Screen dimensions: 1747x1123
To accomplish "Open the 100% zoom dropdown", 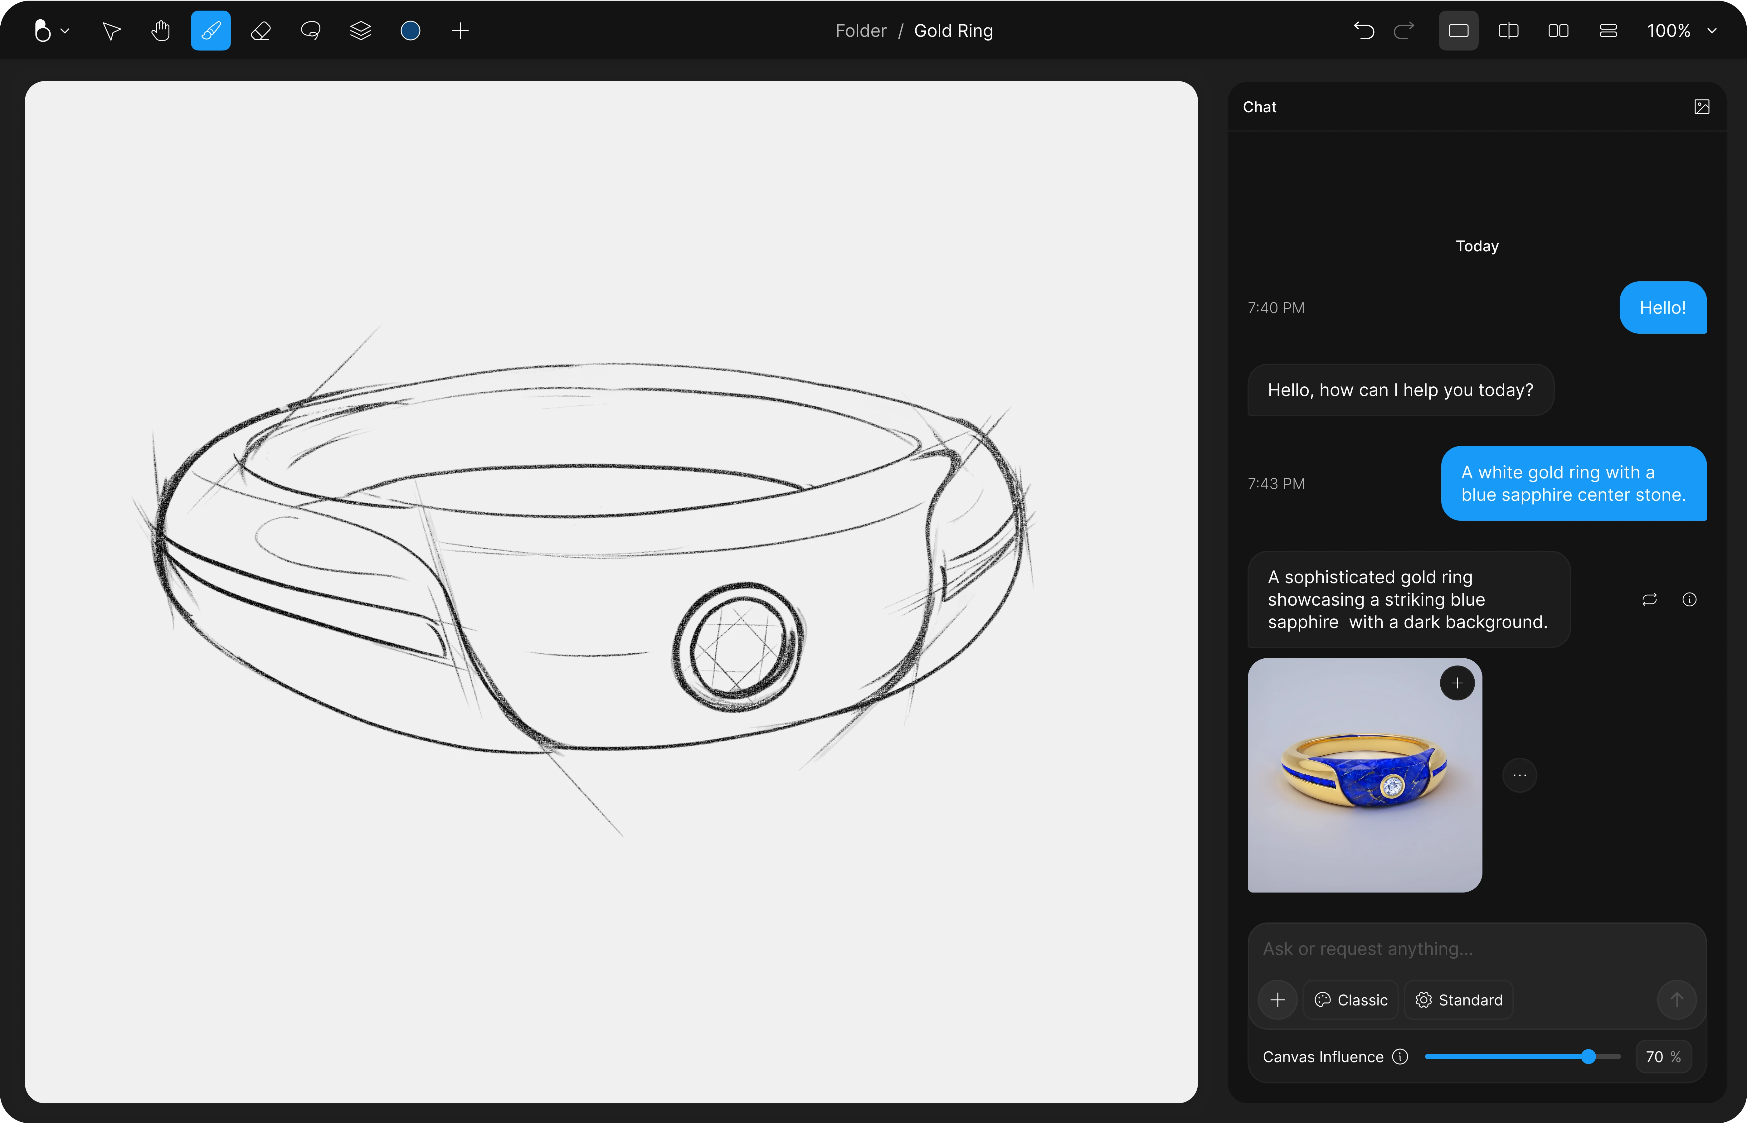I will [x=1681, y=31].
